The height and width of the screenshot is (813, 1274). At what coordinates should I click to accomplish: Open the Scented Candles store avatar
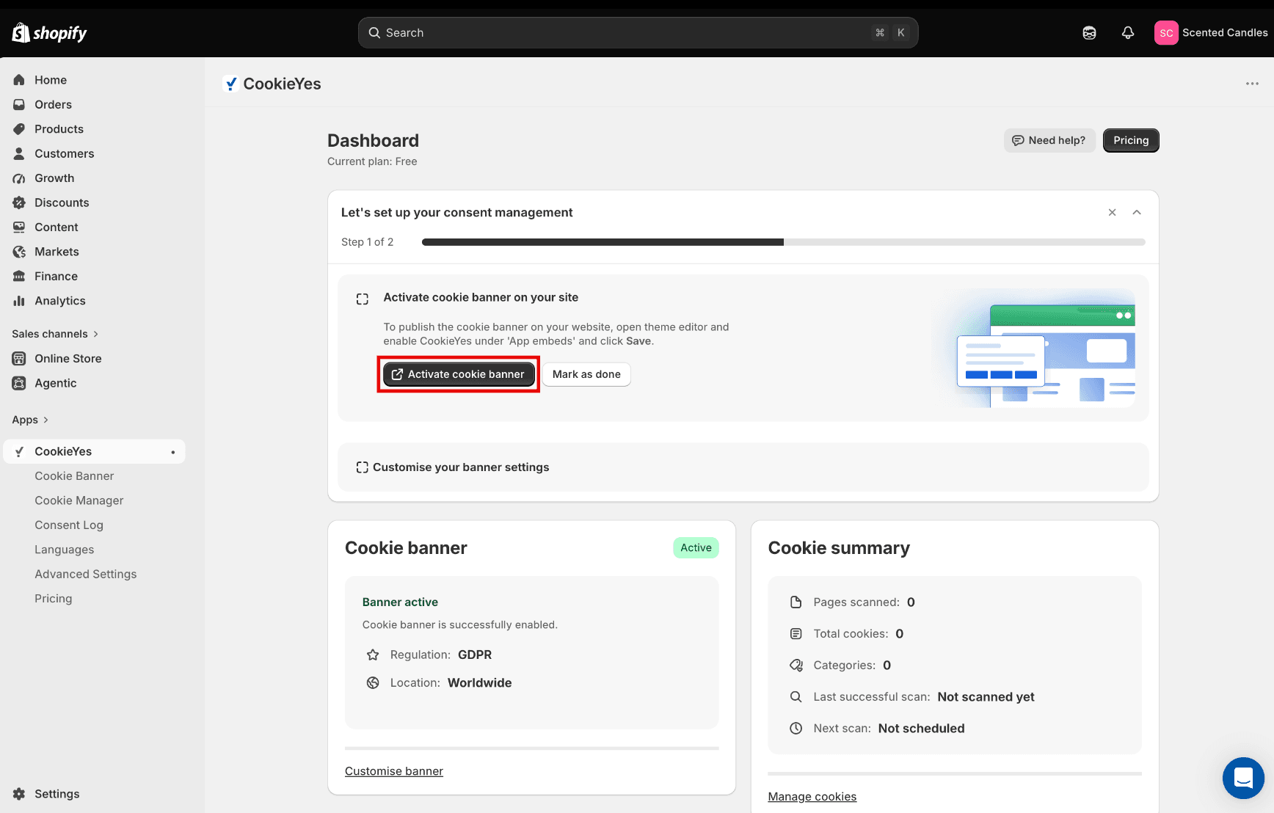tap(1166, 33)
